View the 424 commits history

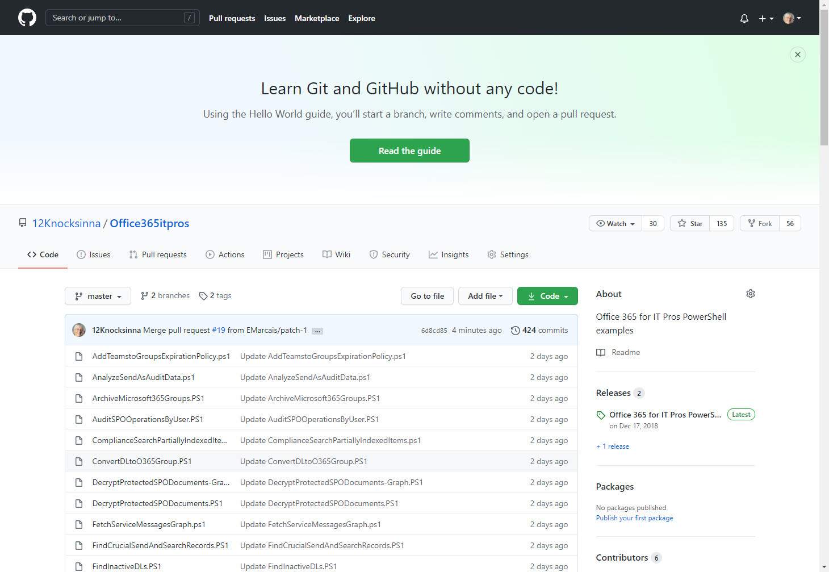[x=539, y=330]
